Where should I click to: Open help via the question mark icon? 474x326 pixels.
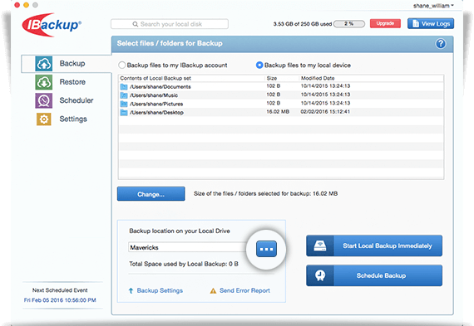pyautogui.click(x=441, y=44)
